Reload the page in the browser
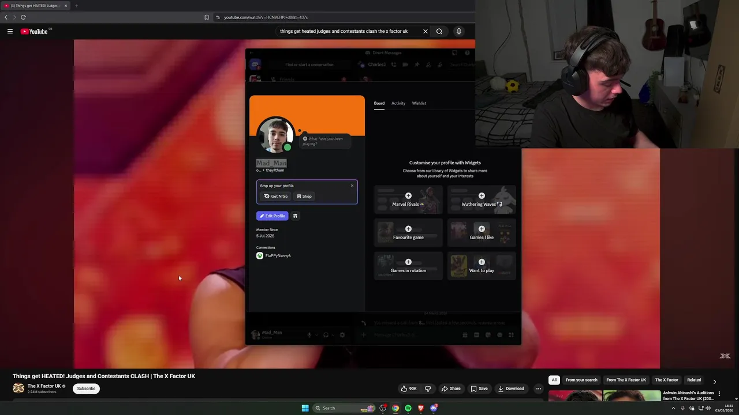This screenshot has height=415, width=739. pos(23,17)
